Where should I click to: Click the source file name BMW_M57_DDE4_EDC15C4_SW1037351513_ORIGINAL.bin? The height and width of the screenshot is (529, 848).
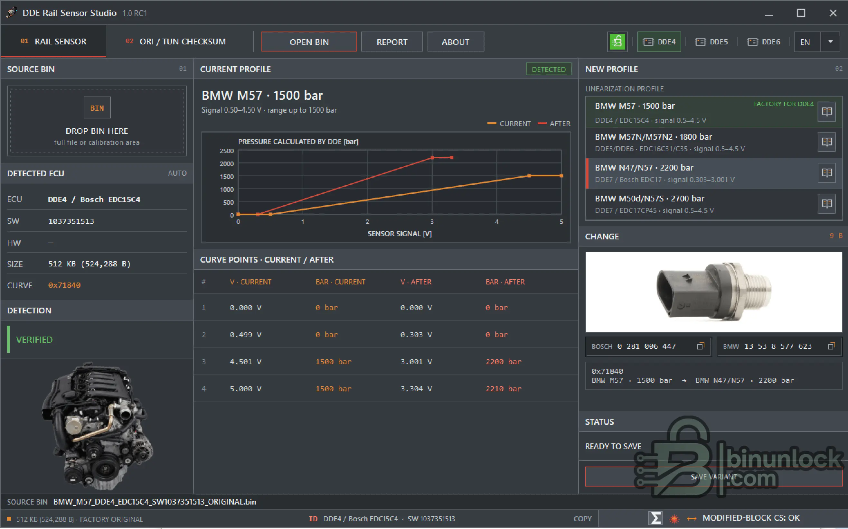point(155,502)
